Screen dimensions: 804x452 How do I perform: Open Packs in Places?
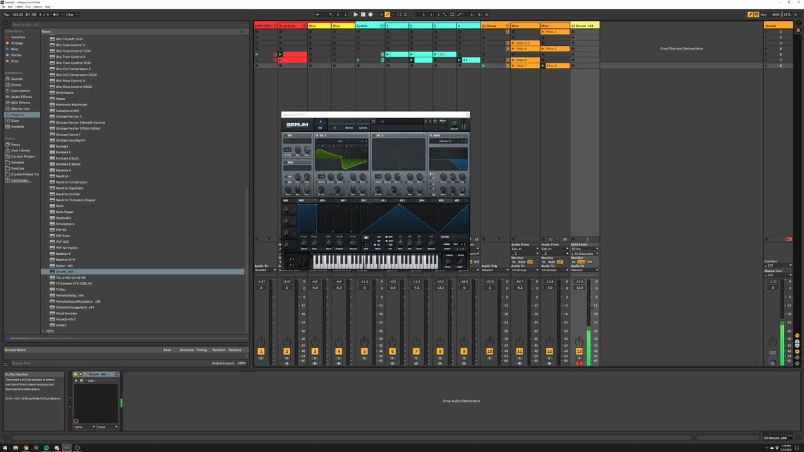tap(16, 144)
